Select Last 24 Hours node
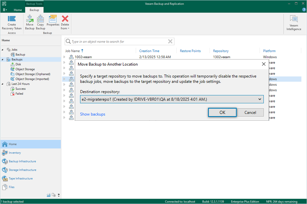Image resolution: width=307 pixels, height=204 pixels. pos(20,84)
